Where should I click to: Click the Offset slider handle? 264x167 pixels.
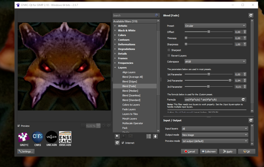[209, 32]
